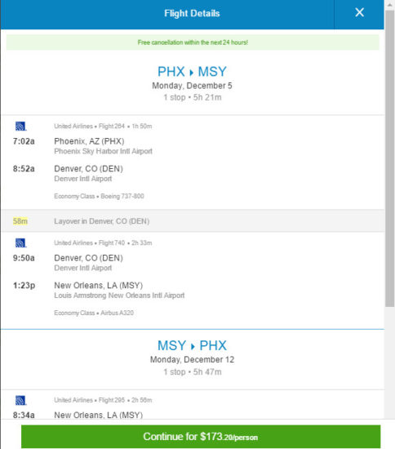Continue for $173.20 per person
This screenshot has height=449, width=395.
click(x=201, y=437)
